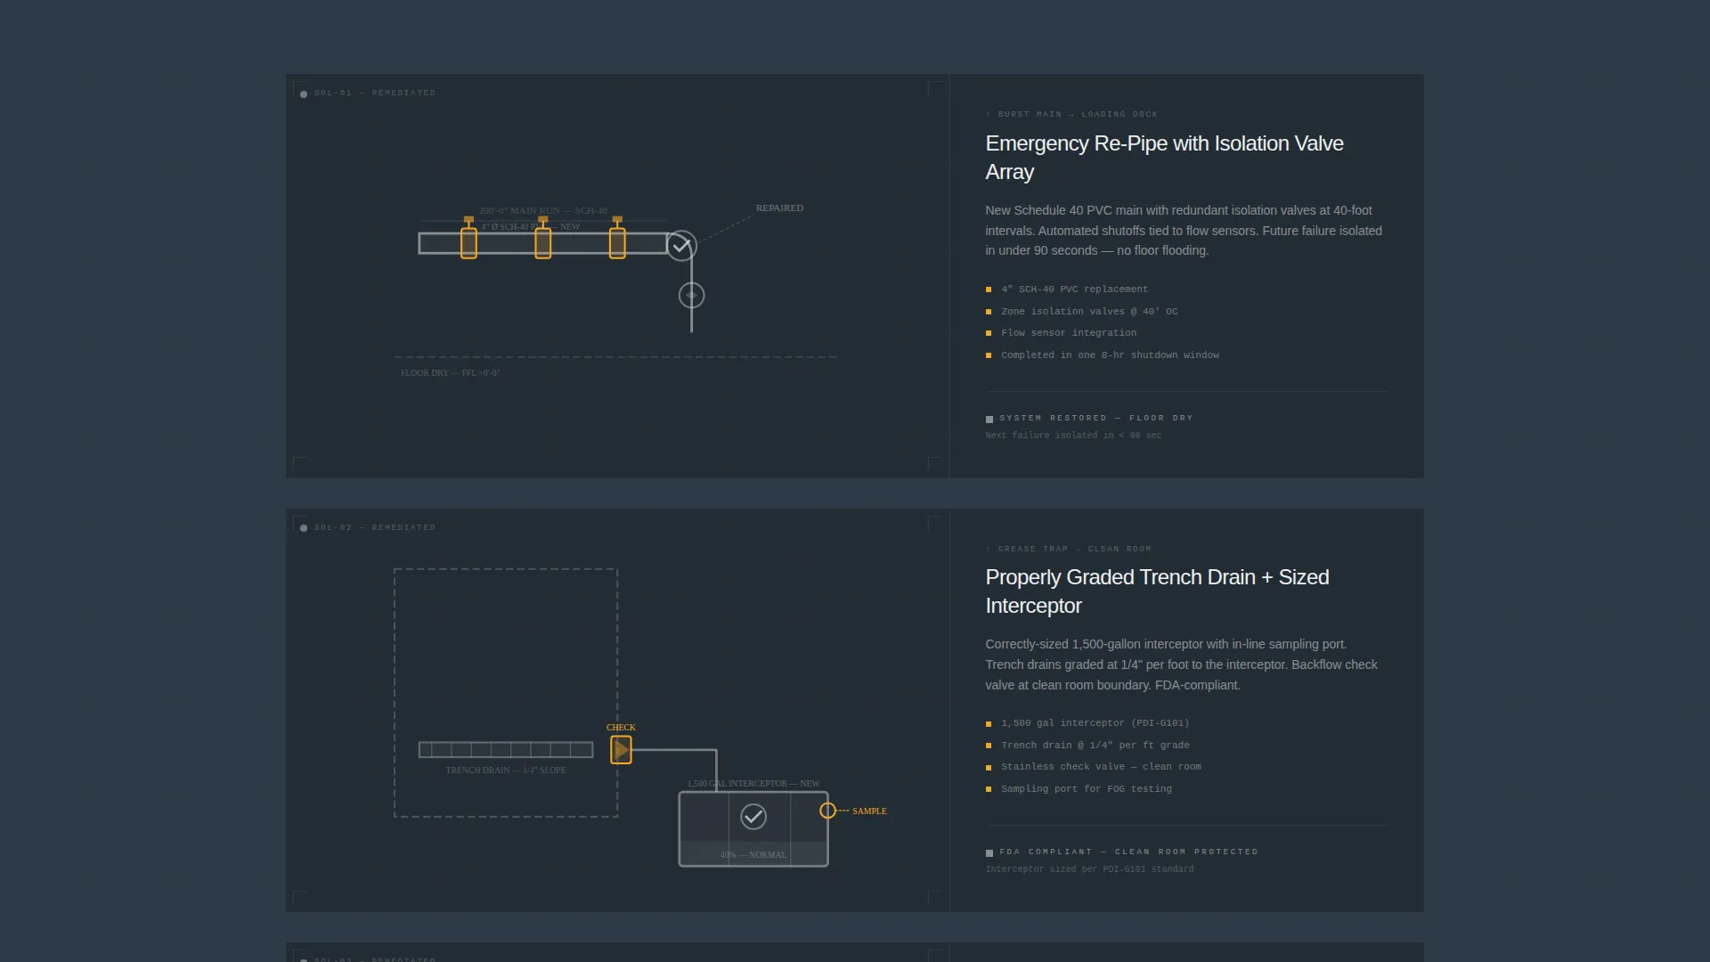Click 'TRENCH DRAIN — 1/4" SLOPE' diagram label
This screenshot has height=962, width=1710.
coord(505,770)
